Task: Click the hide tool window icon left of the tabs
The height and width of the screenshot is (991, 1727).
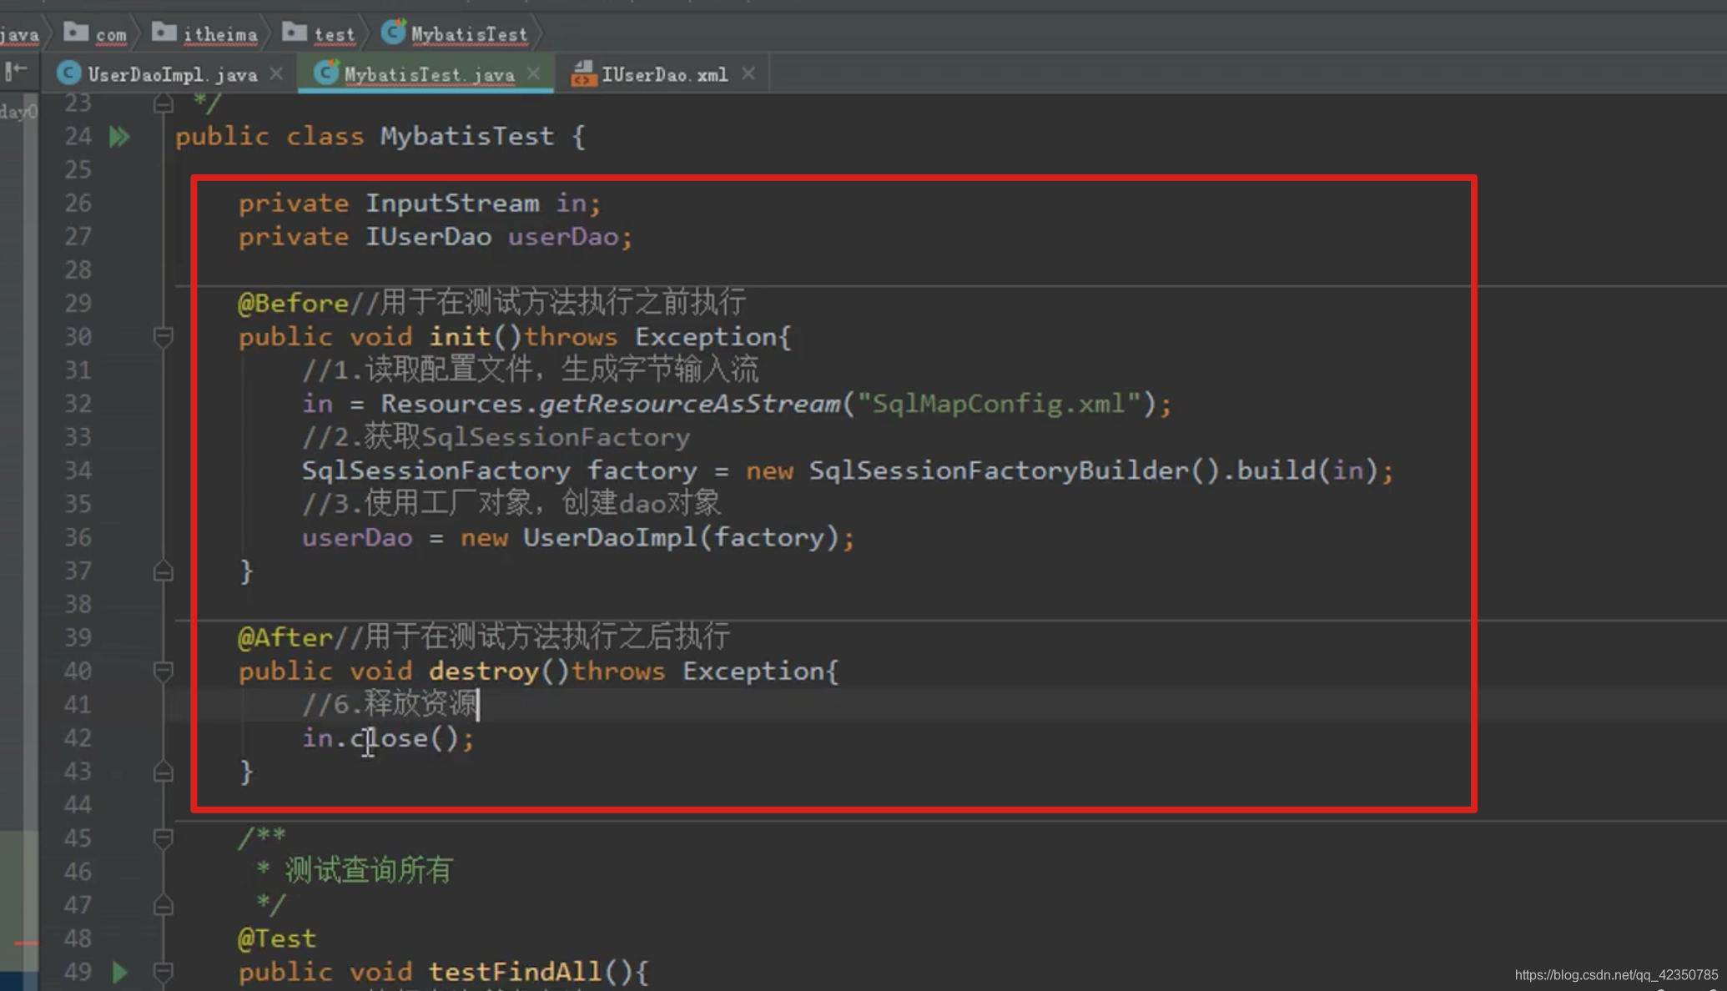Action: [x=16, y=72]
